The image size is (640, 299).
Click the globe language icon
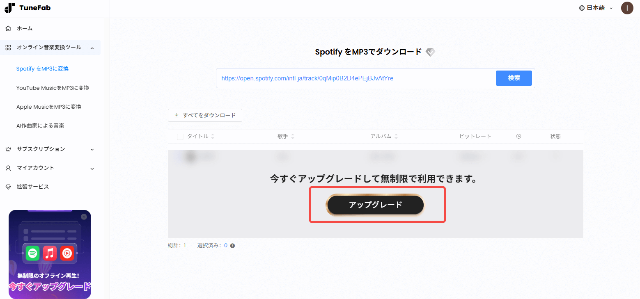point(582,8)
